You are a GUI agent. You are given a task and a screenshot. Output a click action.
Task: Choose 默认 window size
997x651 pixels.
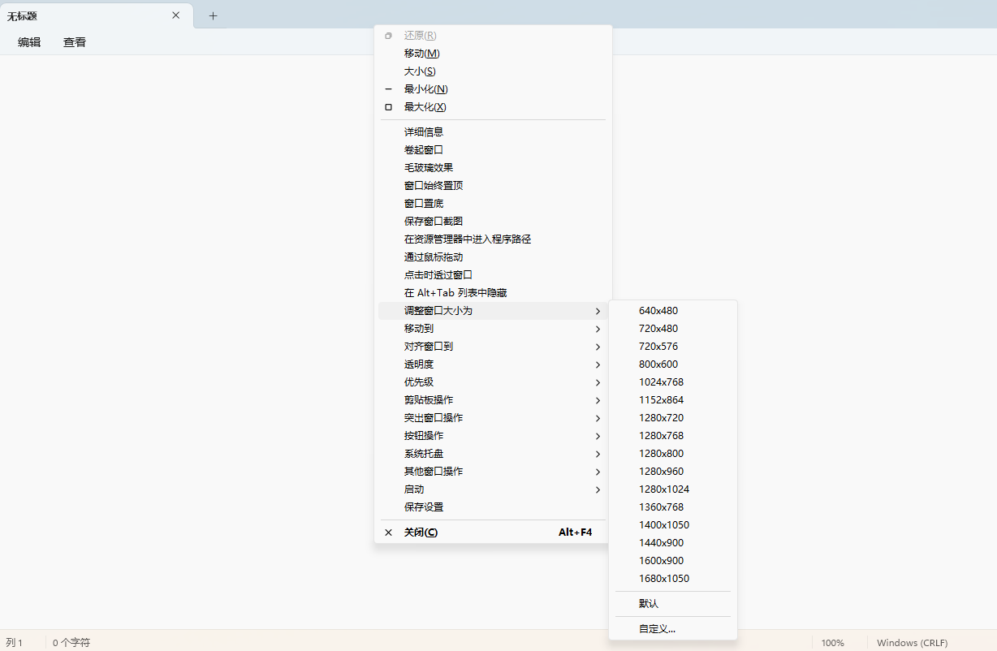(x=673, y=603)
